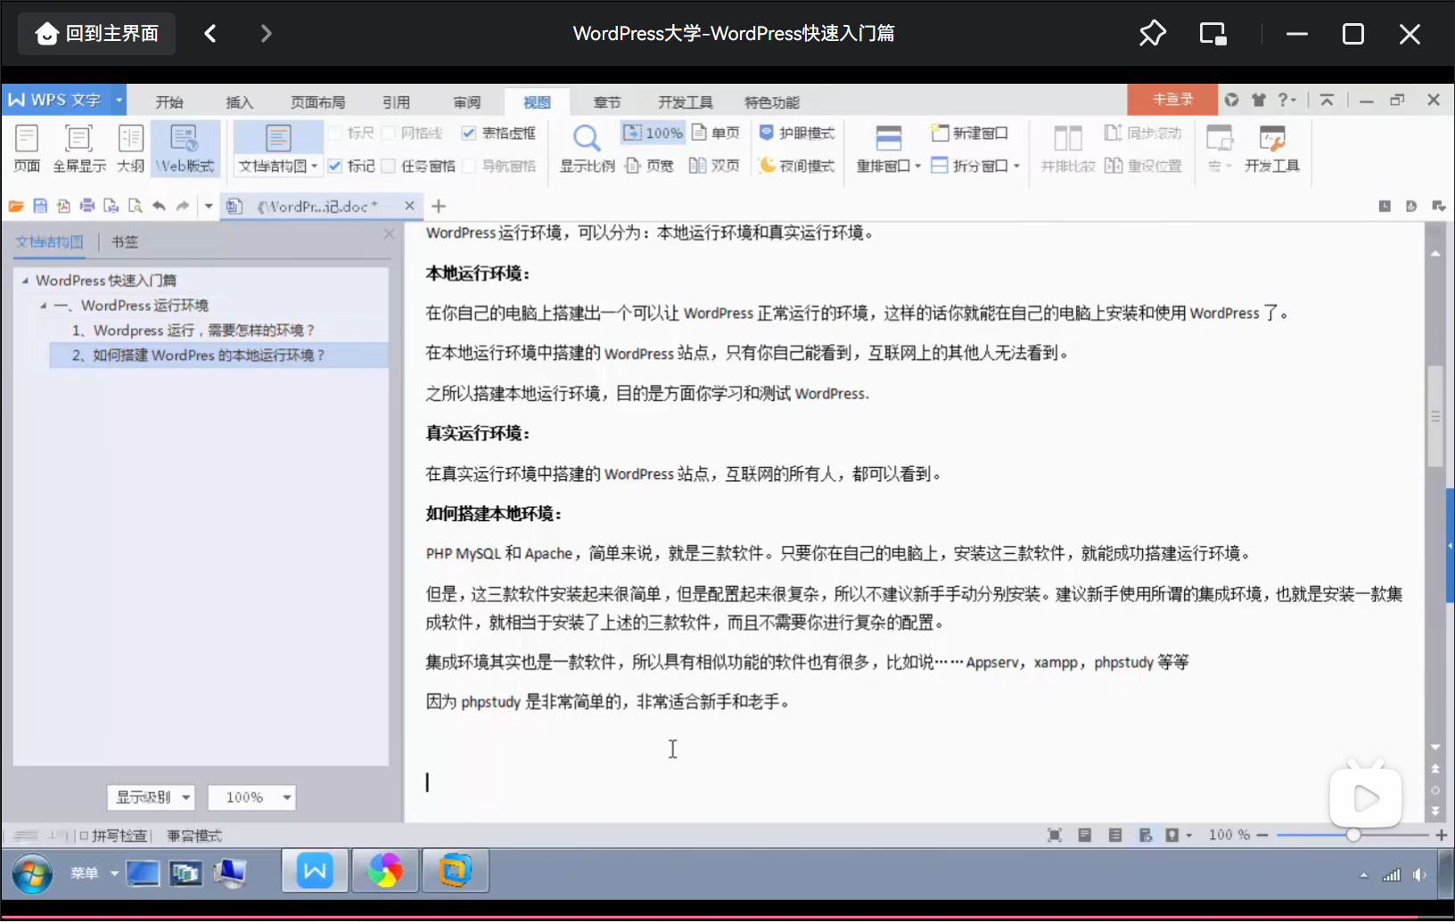This screenshot has height=922, width=1455.
Task: Close the document structure side panel
Action: pos(389,234)
